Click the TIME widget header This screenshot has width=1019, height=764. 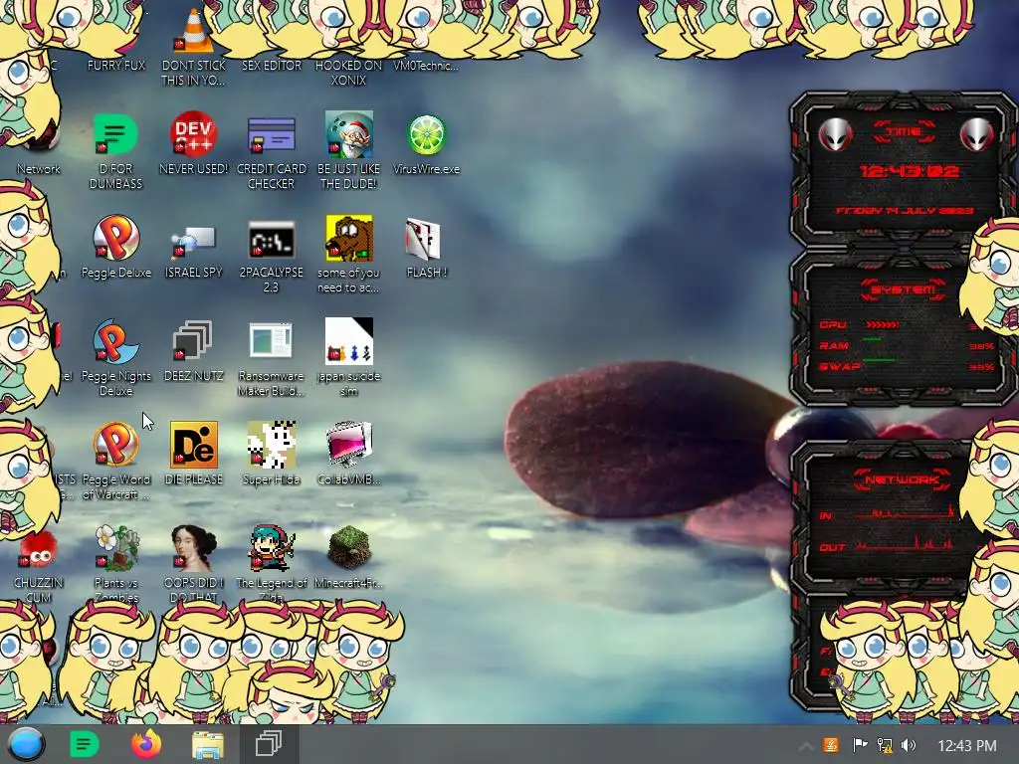click(x=904, y=132)
